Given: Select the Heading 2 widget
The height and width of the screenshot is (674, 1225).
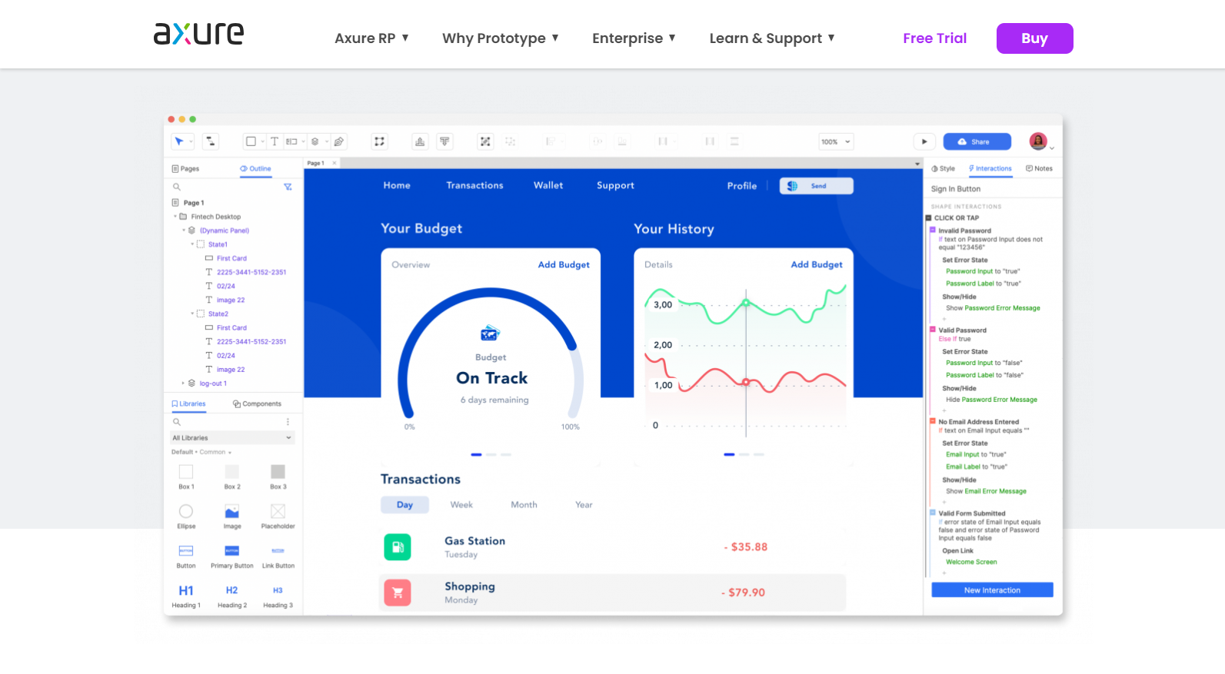Looking at the screenshot, I should click(232, 596).
